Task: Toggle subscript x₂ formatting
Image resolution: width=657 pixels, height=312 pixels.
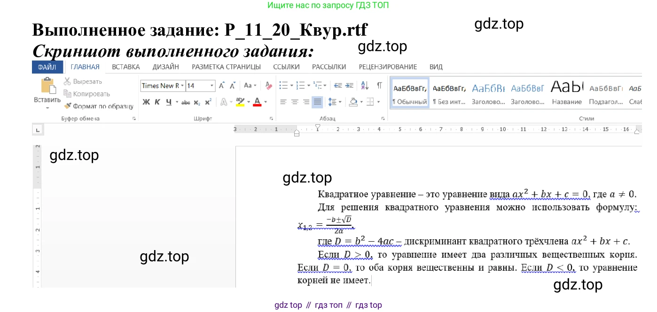Action: point(197,102)
